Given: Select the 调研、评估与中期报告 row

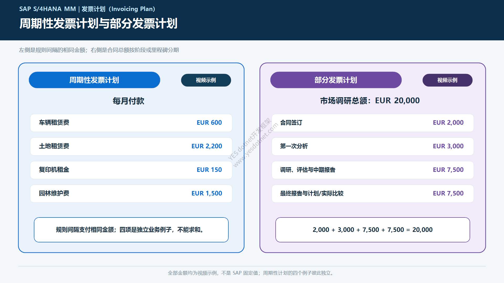Looking at the screenshot, I should (x=373, y=170).
